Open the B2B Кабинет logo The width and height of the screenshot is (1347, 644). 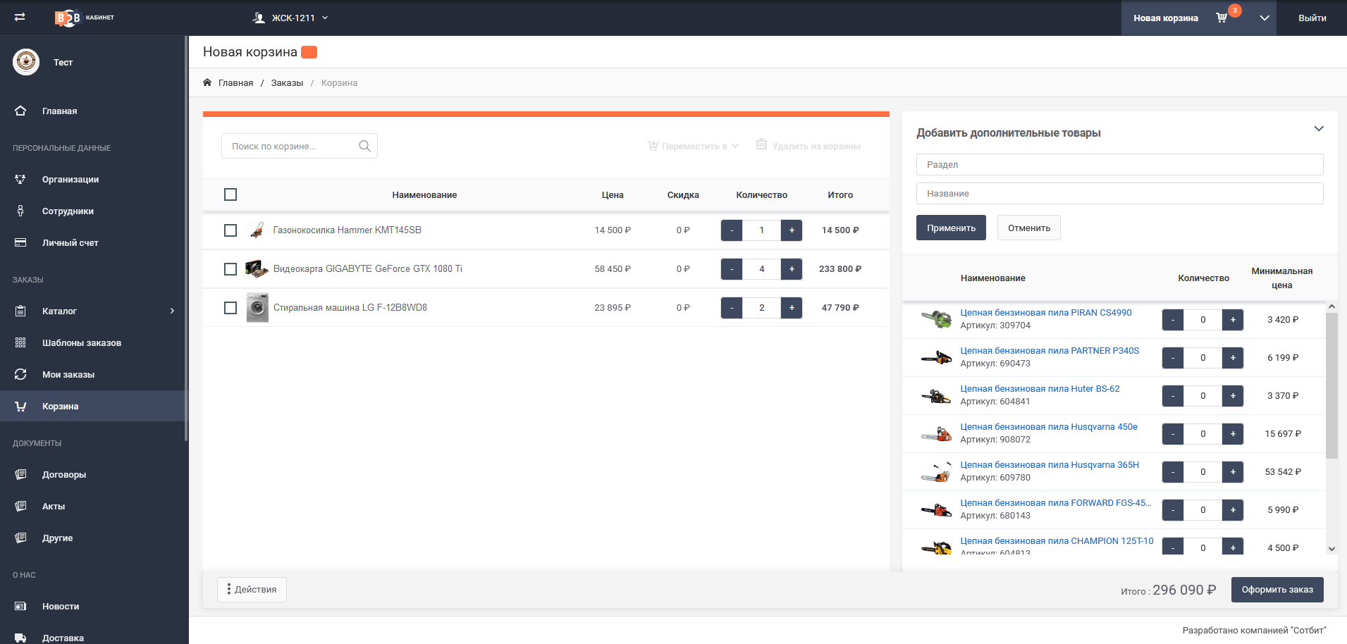pyautogui.click(x=84, y=18)
